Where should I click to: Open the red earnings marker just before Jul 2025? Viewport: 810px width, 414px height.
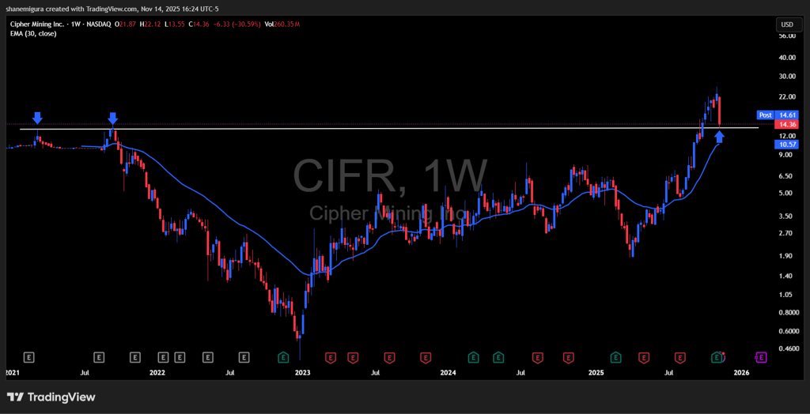[644, 356]
